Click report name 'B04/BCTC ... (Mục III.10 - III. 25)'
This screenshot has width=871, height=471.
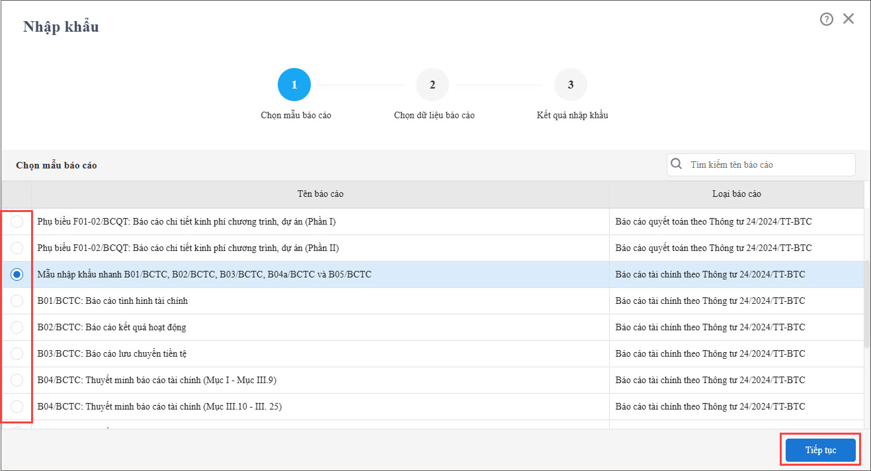pos(159,406)
